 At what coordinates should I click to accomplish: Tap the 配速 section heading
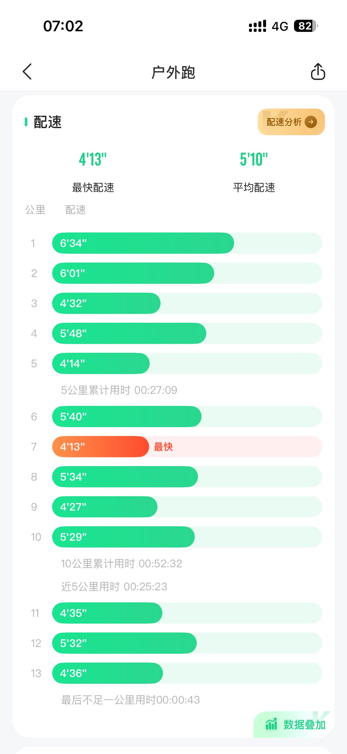47,122
